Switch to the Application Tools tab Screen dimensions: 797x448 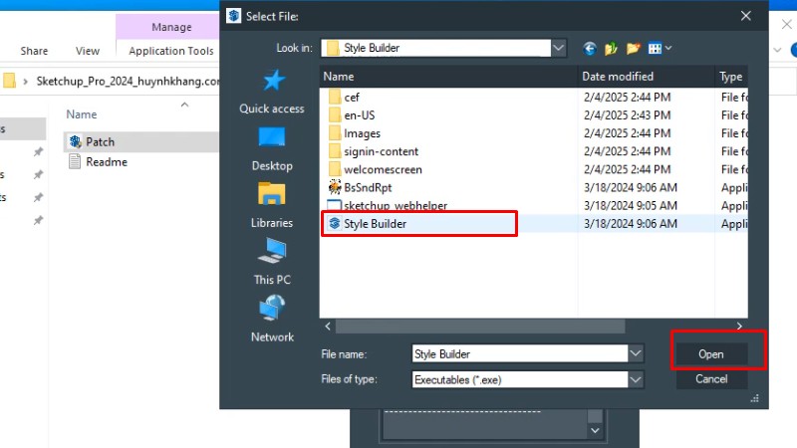point(171,51)
